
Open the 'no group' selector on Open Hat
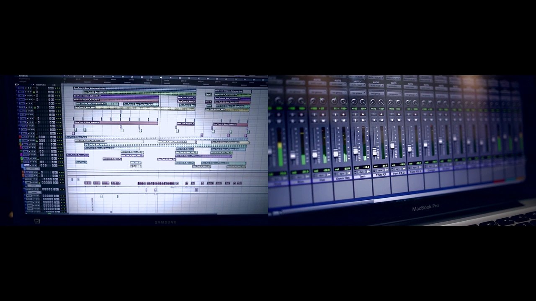point(338,92)
